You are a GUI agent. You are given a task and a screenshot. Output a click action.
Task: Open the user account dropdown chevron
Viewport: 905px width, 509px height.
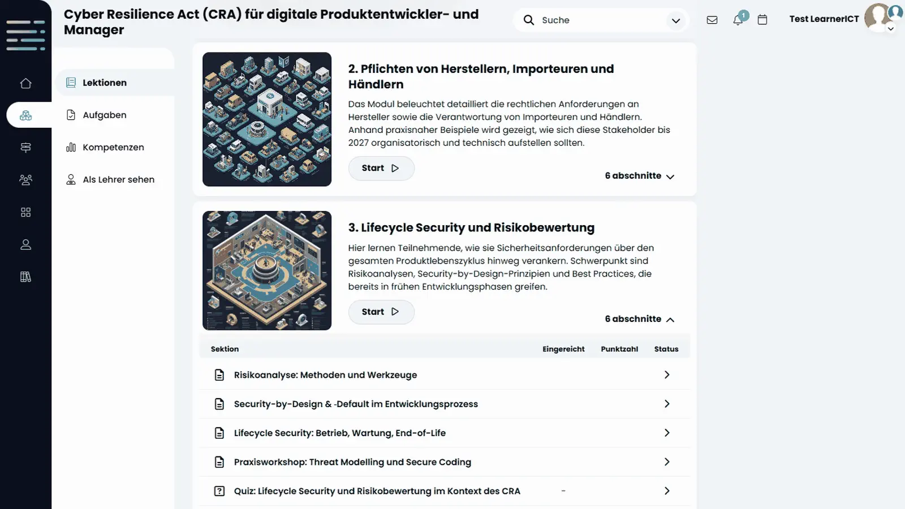coord(891,29)
